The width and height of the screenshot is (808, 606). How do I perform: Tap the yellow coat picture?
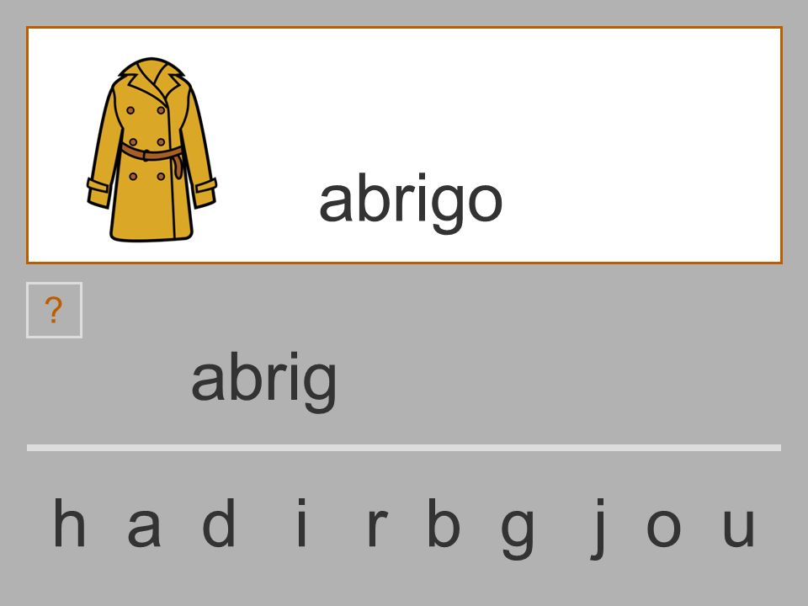pyautogui.click(x=151, y=150)
